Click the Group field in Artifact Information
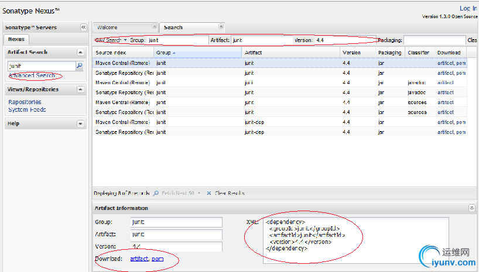479x272 pixels. (x=176, y=222)
